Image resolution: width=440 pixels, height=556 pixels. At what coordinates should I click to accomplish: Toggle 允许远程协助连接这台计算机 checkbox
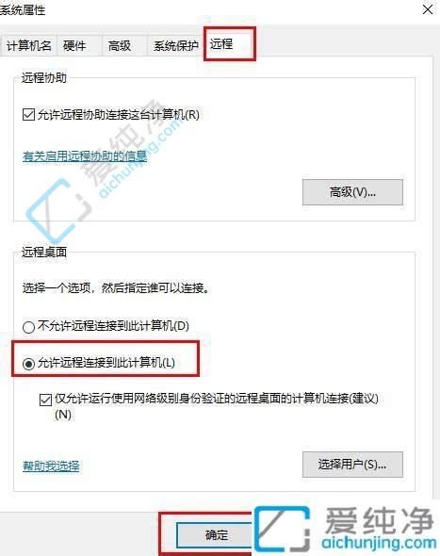(28, 115)
